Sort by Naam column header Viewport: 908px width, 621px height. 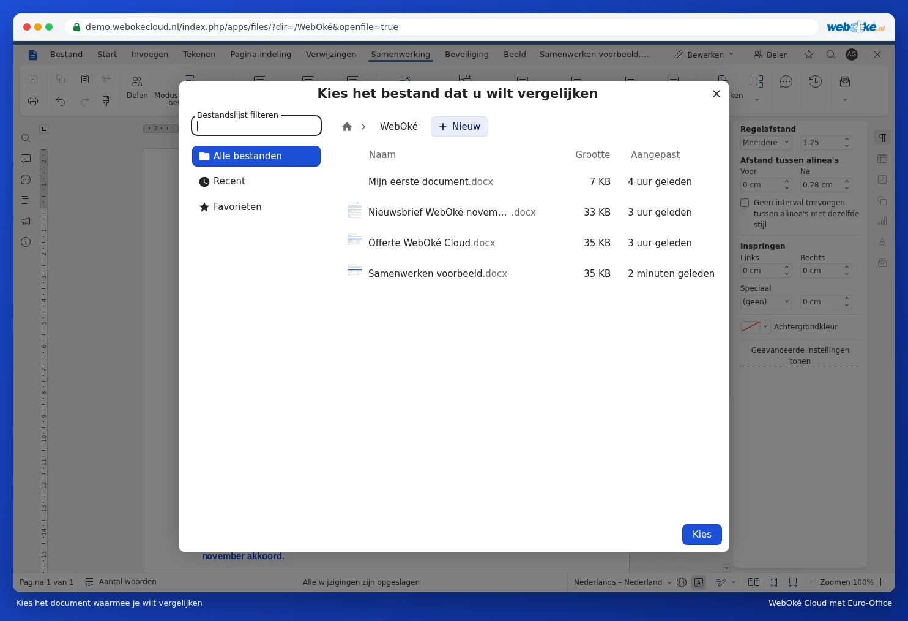pos(382,155)
